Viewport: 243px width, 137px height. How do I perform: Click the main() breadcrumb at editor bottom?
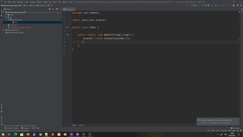(x=81, y=125)
